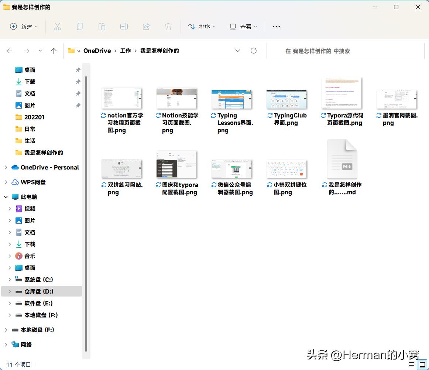The image size is (429, 370).
Task: Click inside the search box
Action: pos(345,51)
